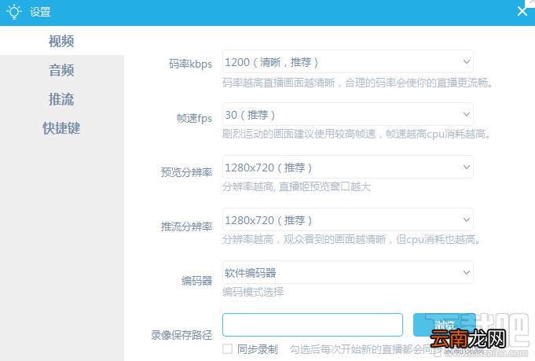Open the 码率kbps bitrate dropdown
The width and height of the screenshot is (535, 361).
pos(348,61)
